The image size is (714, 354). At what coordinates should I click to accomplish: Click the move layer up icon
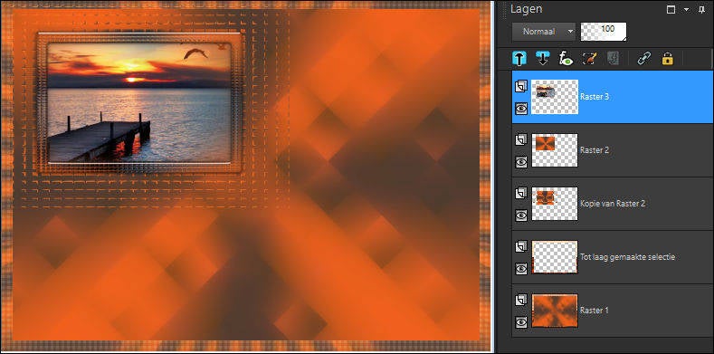point(519,58)
